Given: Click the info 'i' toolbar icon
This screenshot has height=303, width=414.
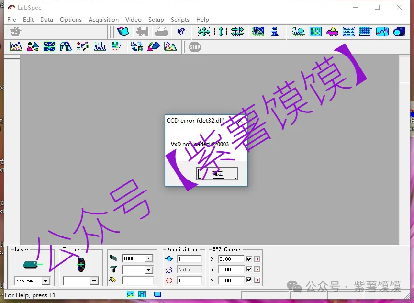Looking at the screenshot, I should 275,32.
